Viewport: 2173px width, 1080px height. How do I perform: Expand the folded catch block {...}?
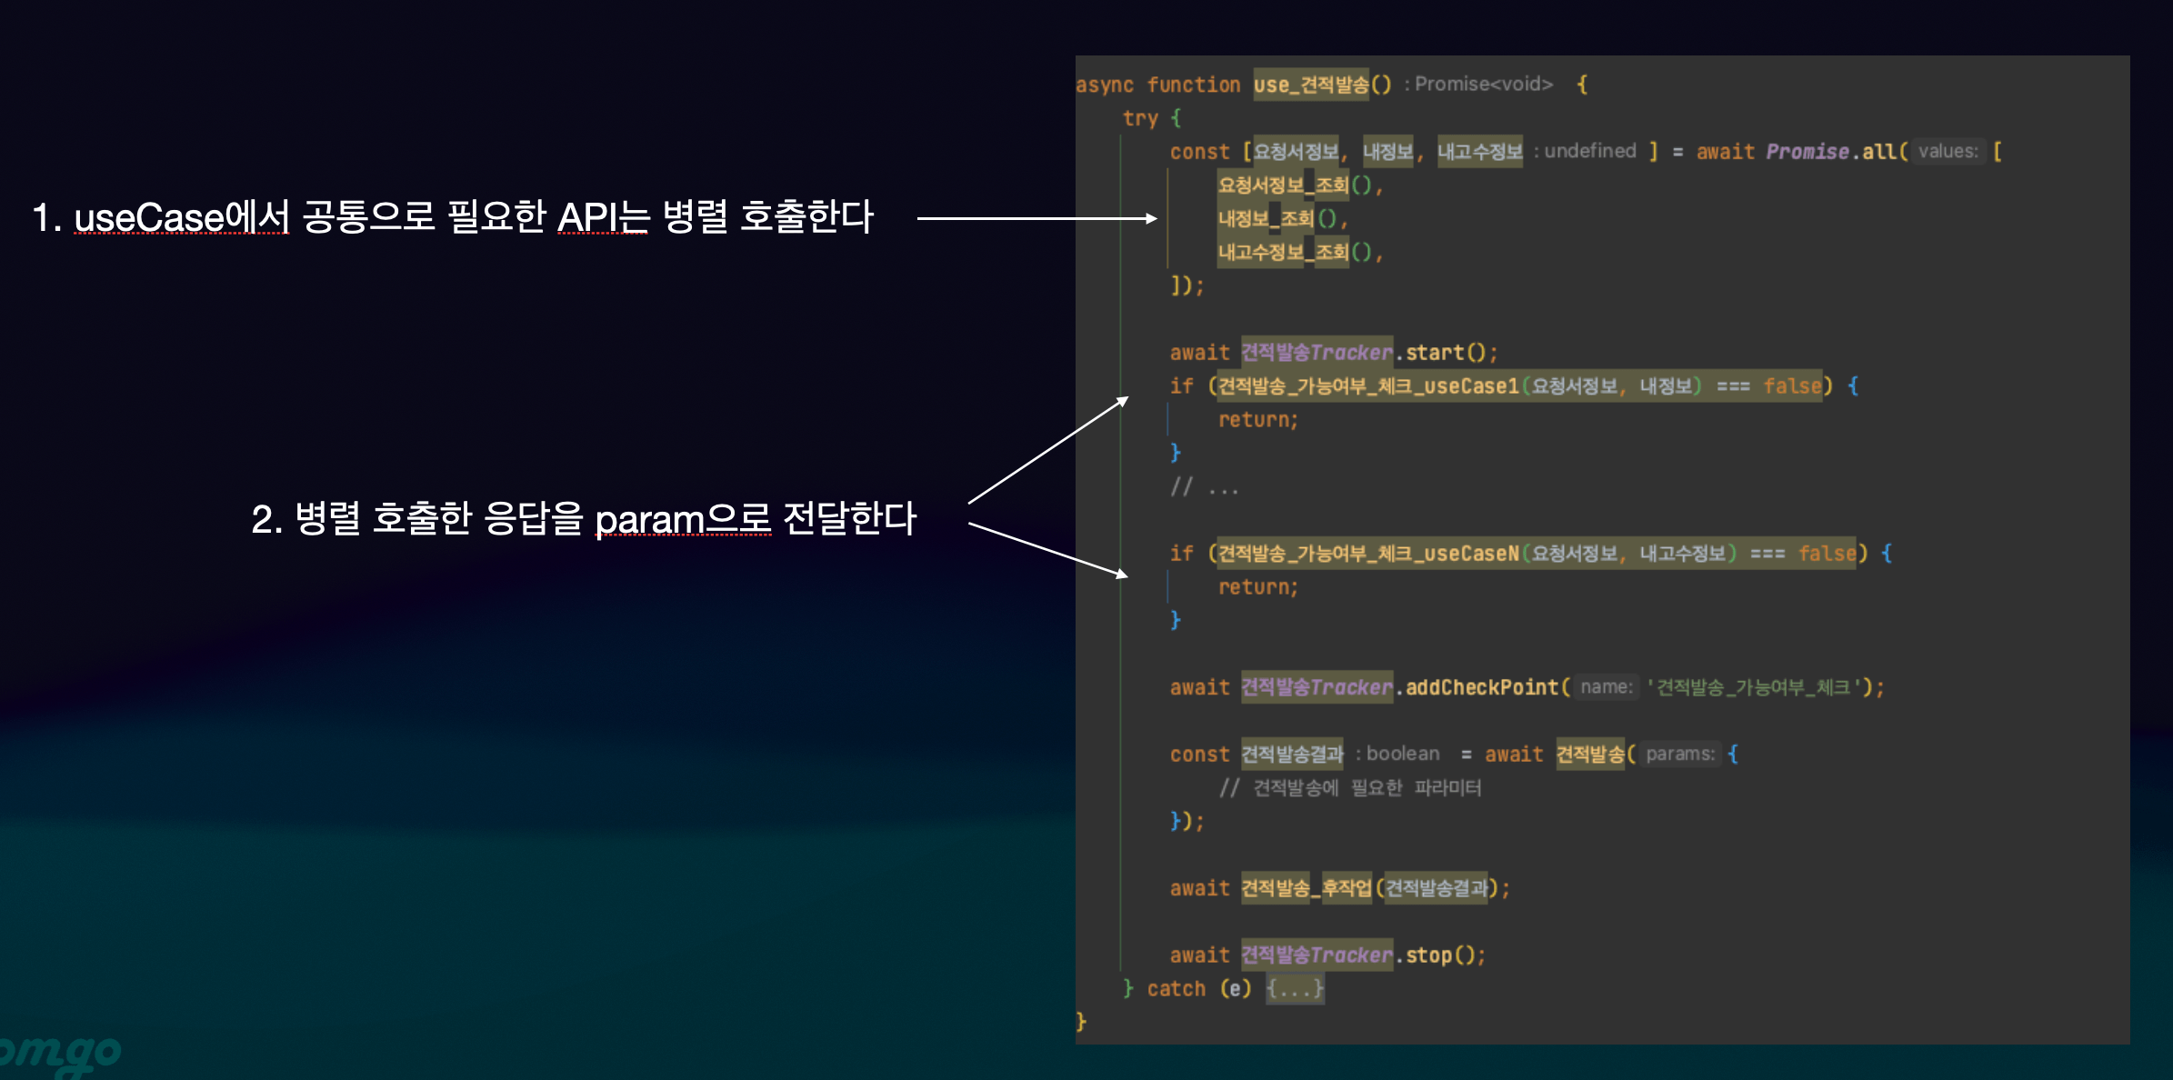1295,988
